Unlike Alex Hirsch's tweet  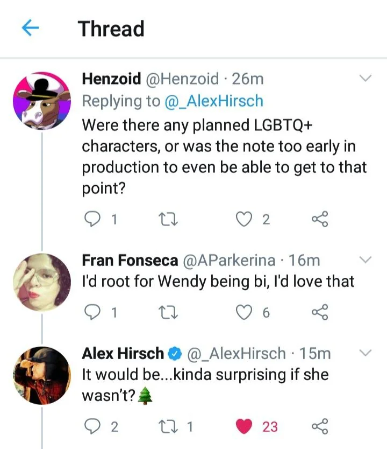[245, 425]
